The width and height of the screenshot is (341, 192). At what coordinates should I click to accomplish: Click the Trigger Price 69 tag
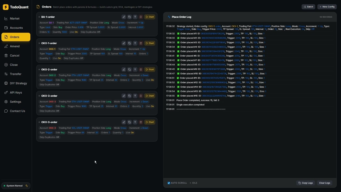tap(76, 133)
